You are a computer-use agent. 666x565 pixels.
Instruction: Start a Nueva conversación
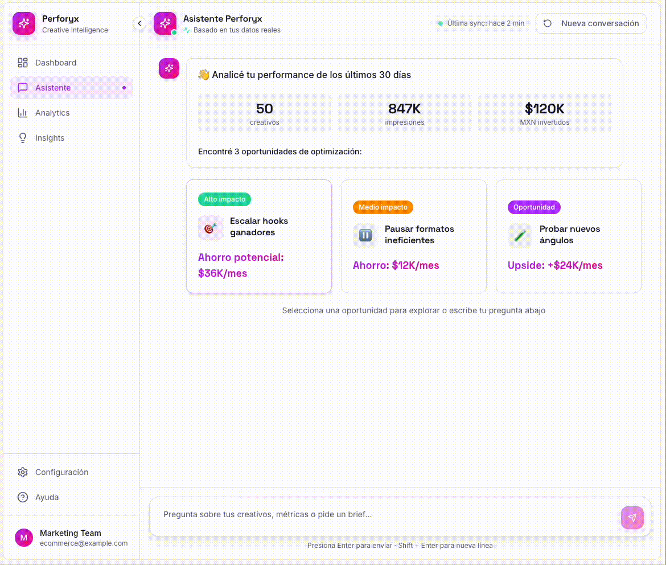tap(591, 23)
